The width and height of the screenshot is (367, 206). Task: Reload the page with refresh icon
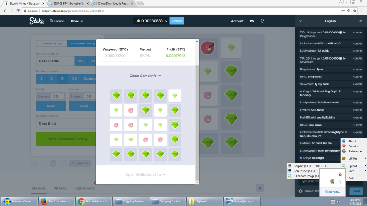click(18, 11)
